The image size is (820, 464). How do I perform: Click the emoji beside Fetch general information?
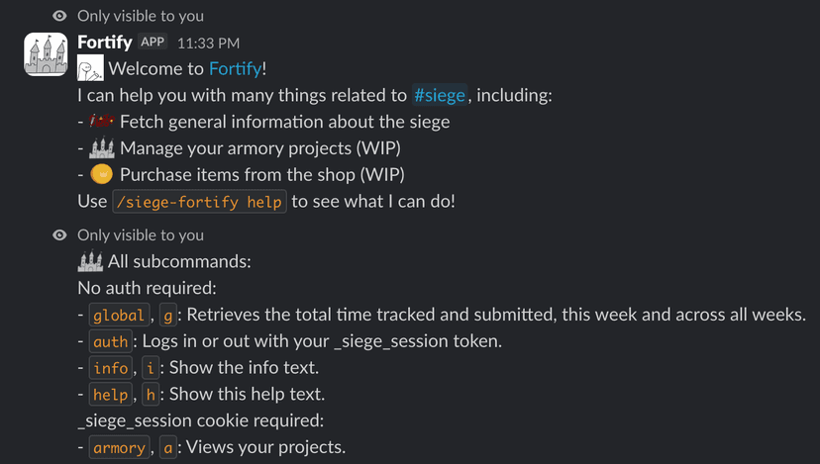click(101, 122)
